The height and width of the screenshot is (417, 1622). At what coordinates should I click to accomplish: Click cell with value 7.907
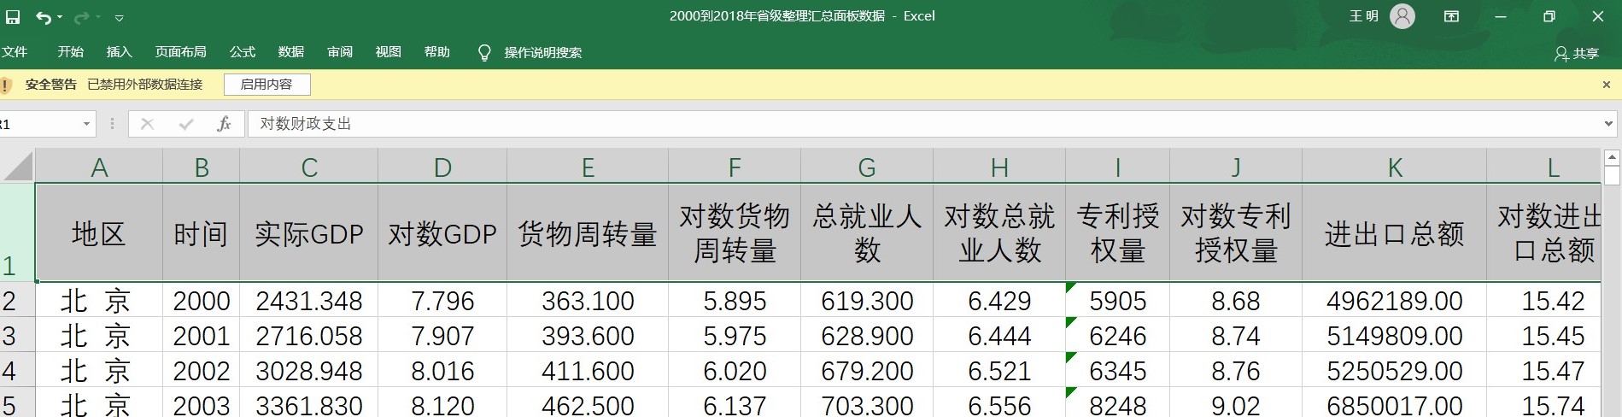[x=442, y=336]
